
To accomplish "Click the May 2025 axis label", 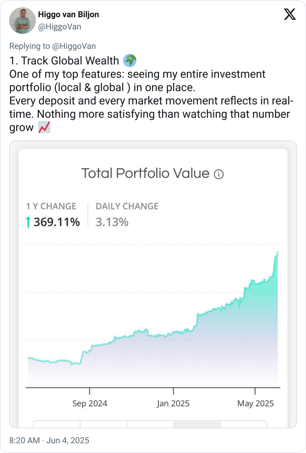I will 255,403.
